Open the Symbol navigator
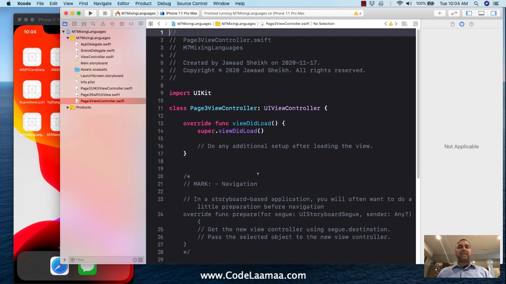Image resolution: width=506 pixels, height=284 pixels. tap(84, 24)
